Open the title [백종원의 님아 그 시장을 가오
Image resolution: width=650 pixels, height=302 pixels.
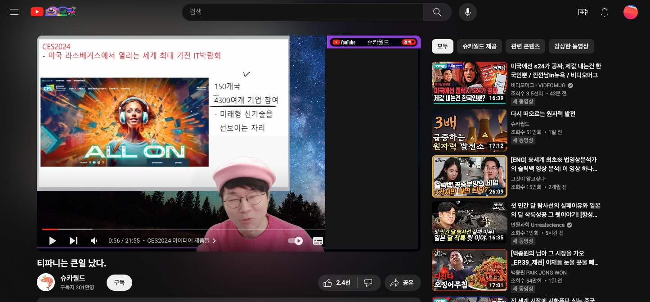pos(555,257)
